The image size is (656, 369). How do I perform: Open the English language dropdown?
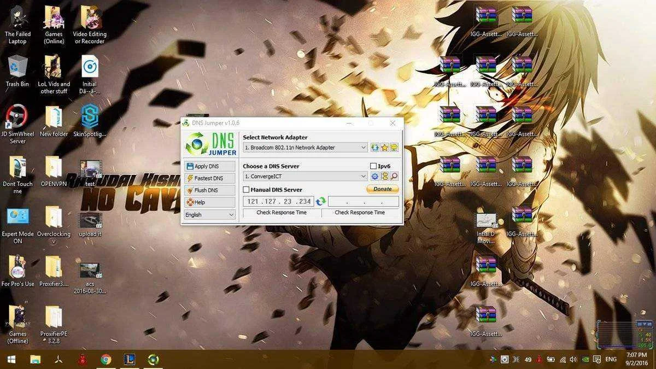pyautogui.click(x=210, y=215)
